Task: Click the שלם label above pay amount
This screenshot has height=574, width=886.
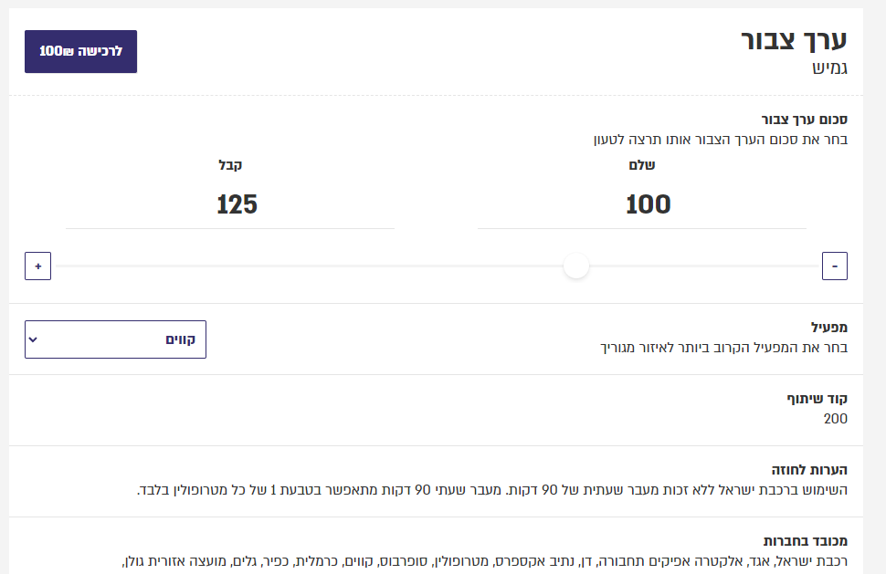Action: (643, 165)
